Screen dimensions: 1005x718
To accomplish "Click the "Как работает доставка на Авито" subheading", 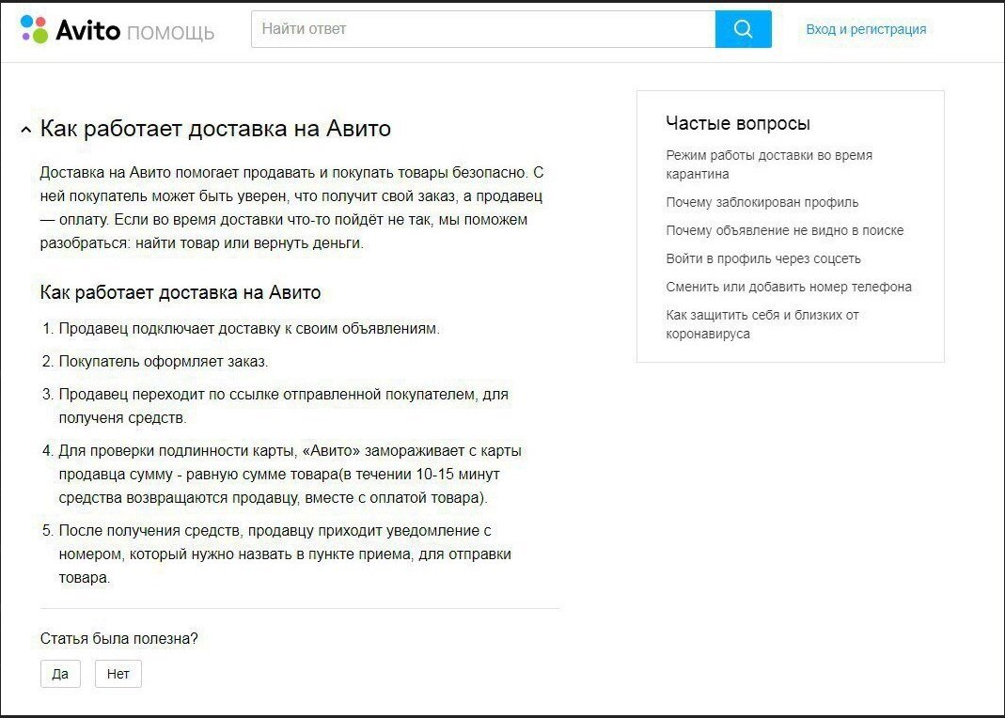I will [x=181, y=292].
